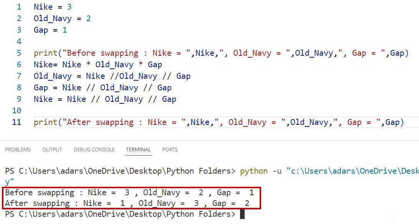Click line number 11 in gutter

click(x=17, y=122)
